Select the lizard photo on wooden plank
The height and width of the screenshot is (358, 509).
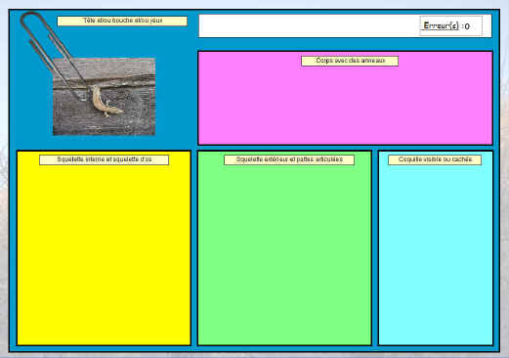[104, 96]
